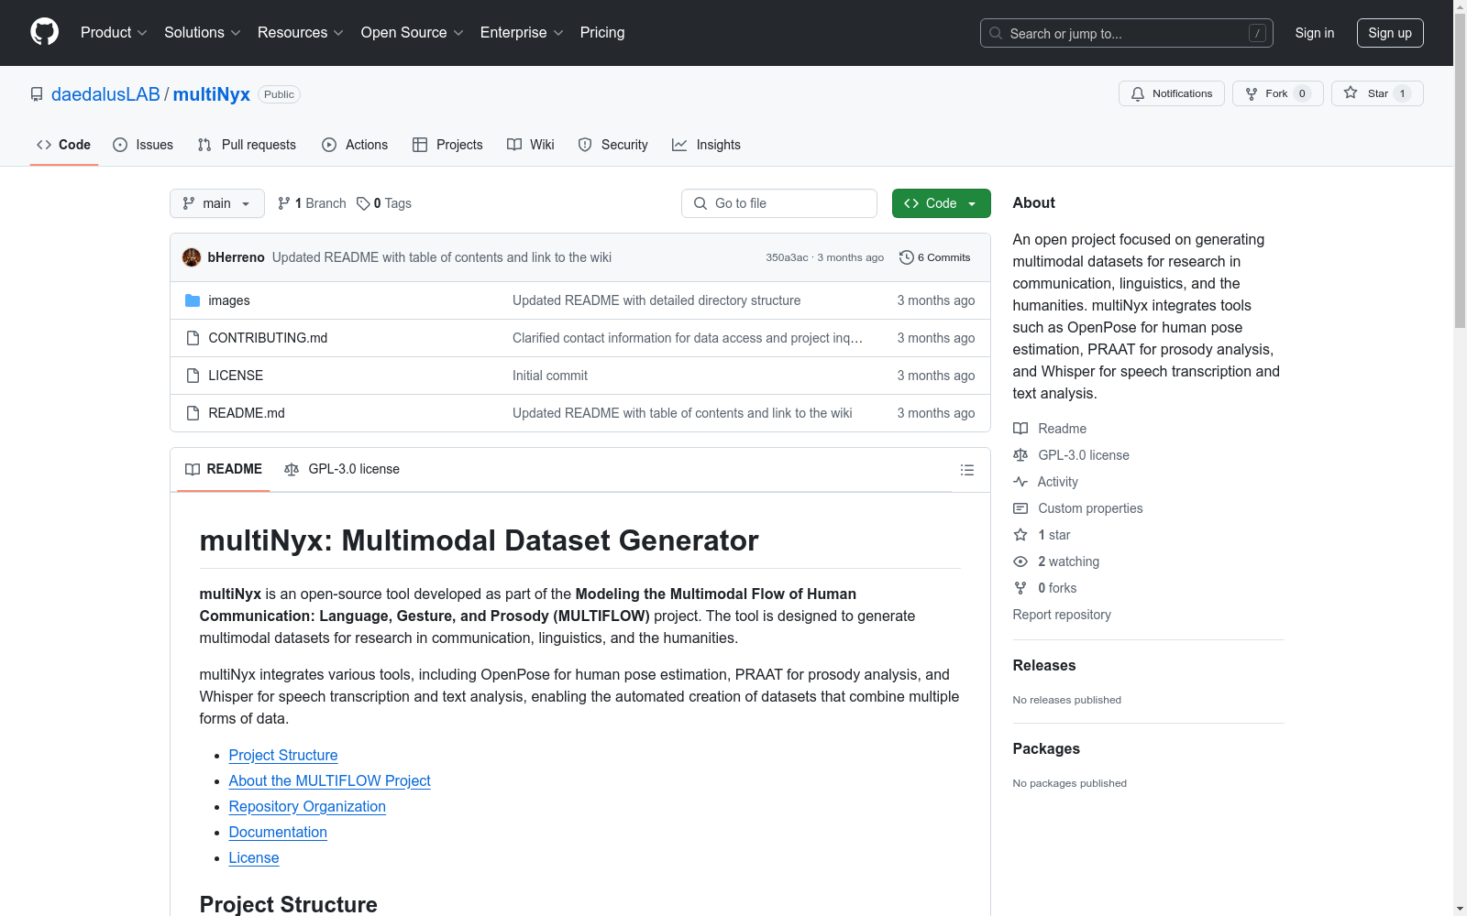This screenshot has height=916, width=1467.
Task: Expand the Solutions menu
Action: tap(203, 32)
